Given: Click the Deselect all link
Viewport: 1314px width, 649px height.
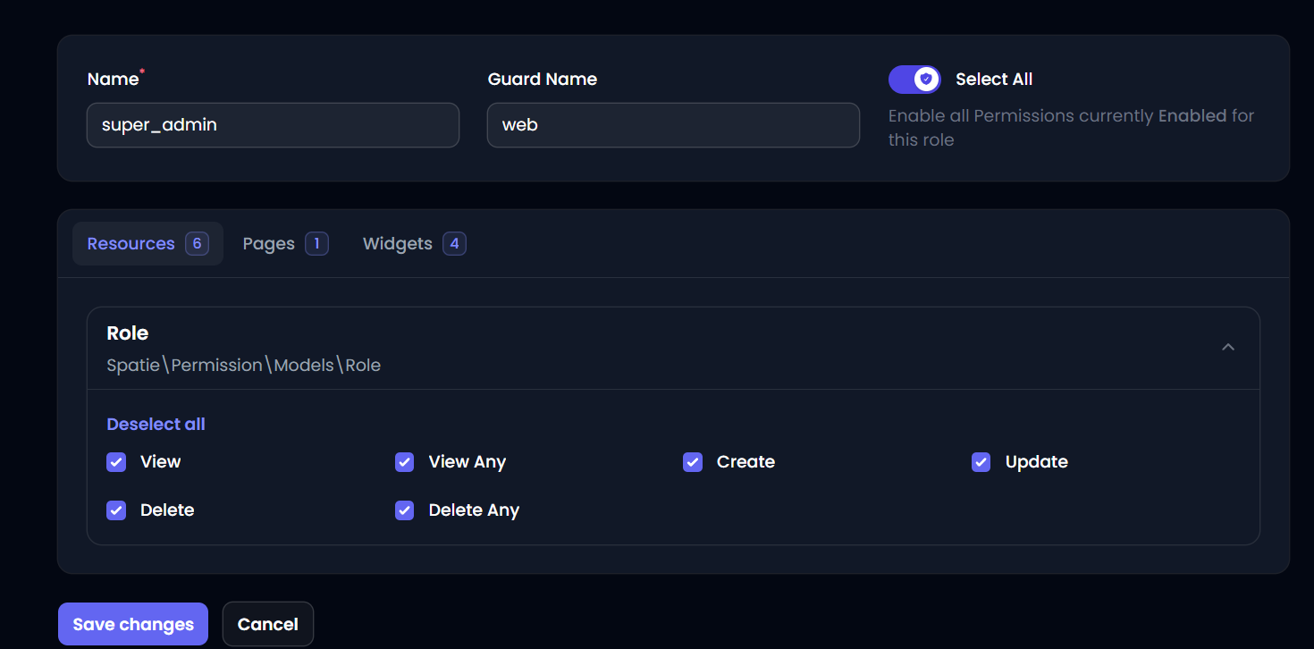Looking at the screenshot, I should [156, 425].
